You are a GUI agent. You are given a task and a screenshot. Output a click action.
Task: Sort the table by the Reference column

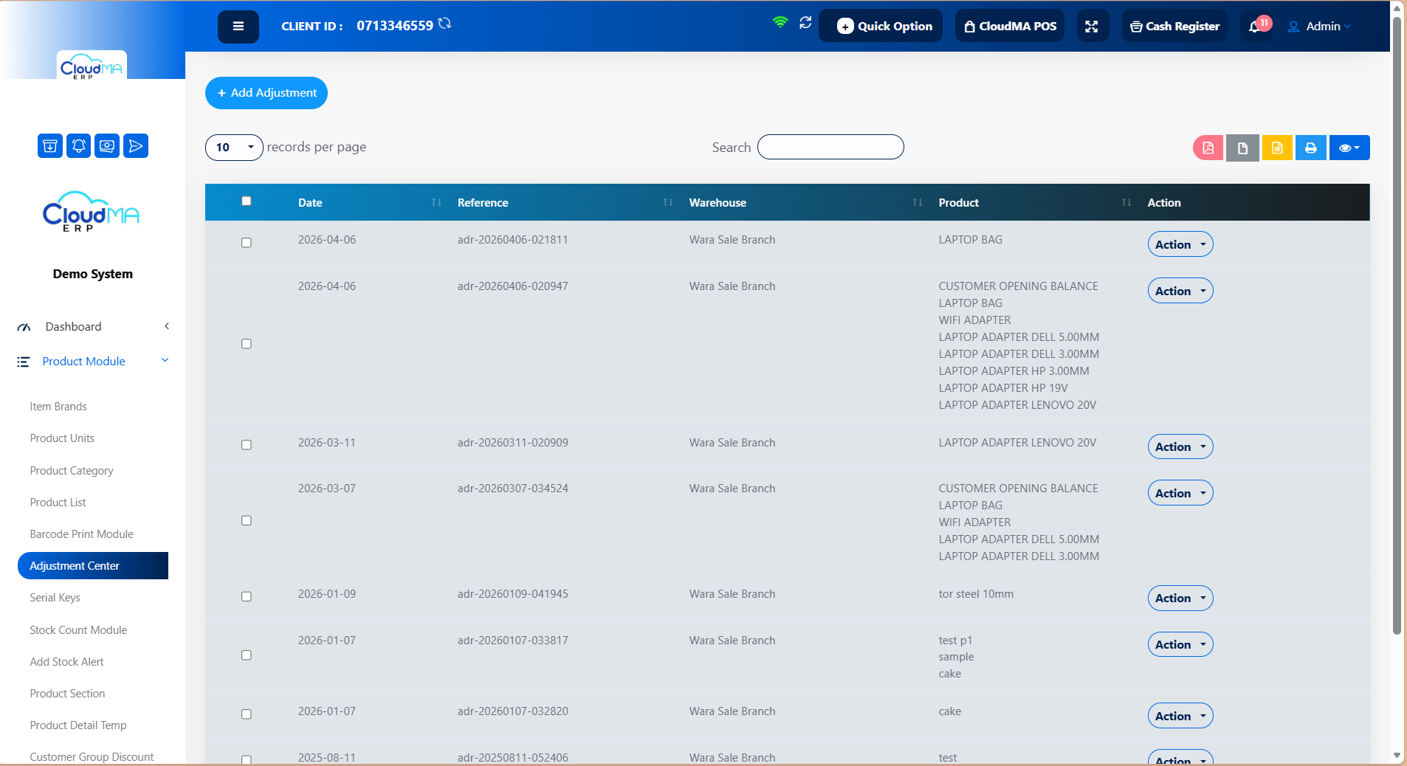[668, 202]
